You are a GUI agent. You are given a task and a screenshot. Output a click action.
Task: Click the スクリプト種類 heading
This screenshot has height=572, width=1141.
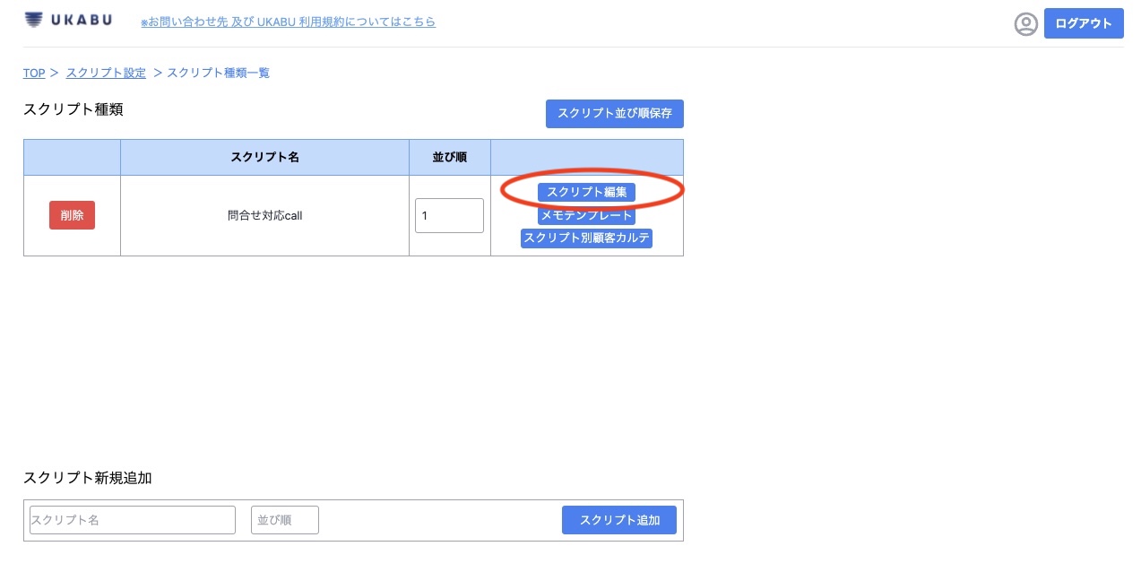73,109
